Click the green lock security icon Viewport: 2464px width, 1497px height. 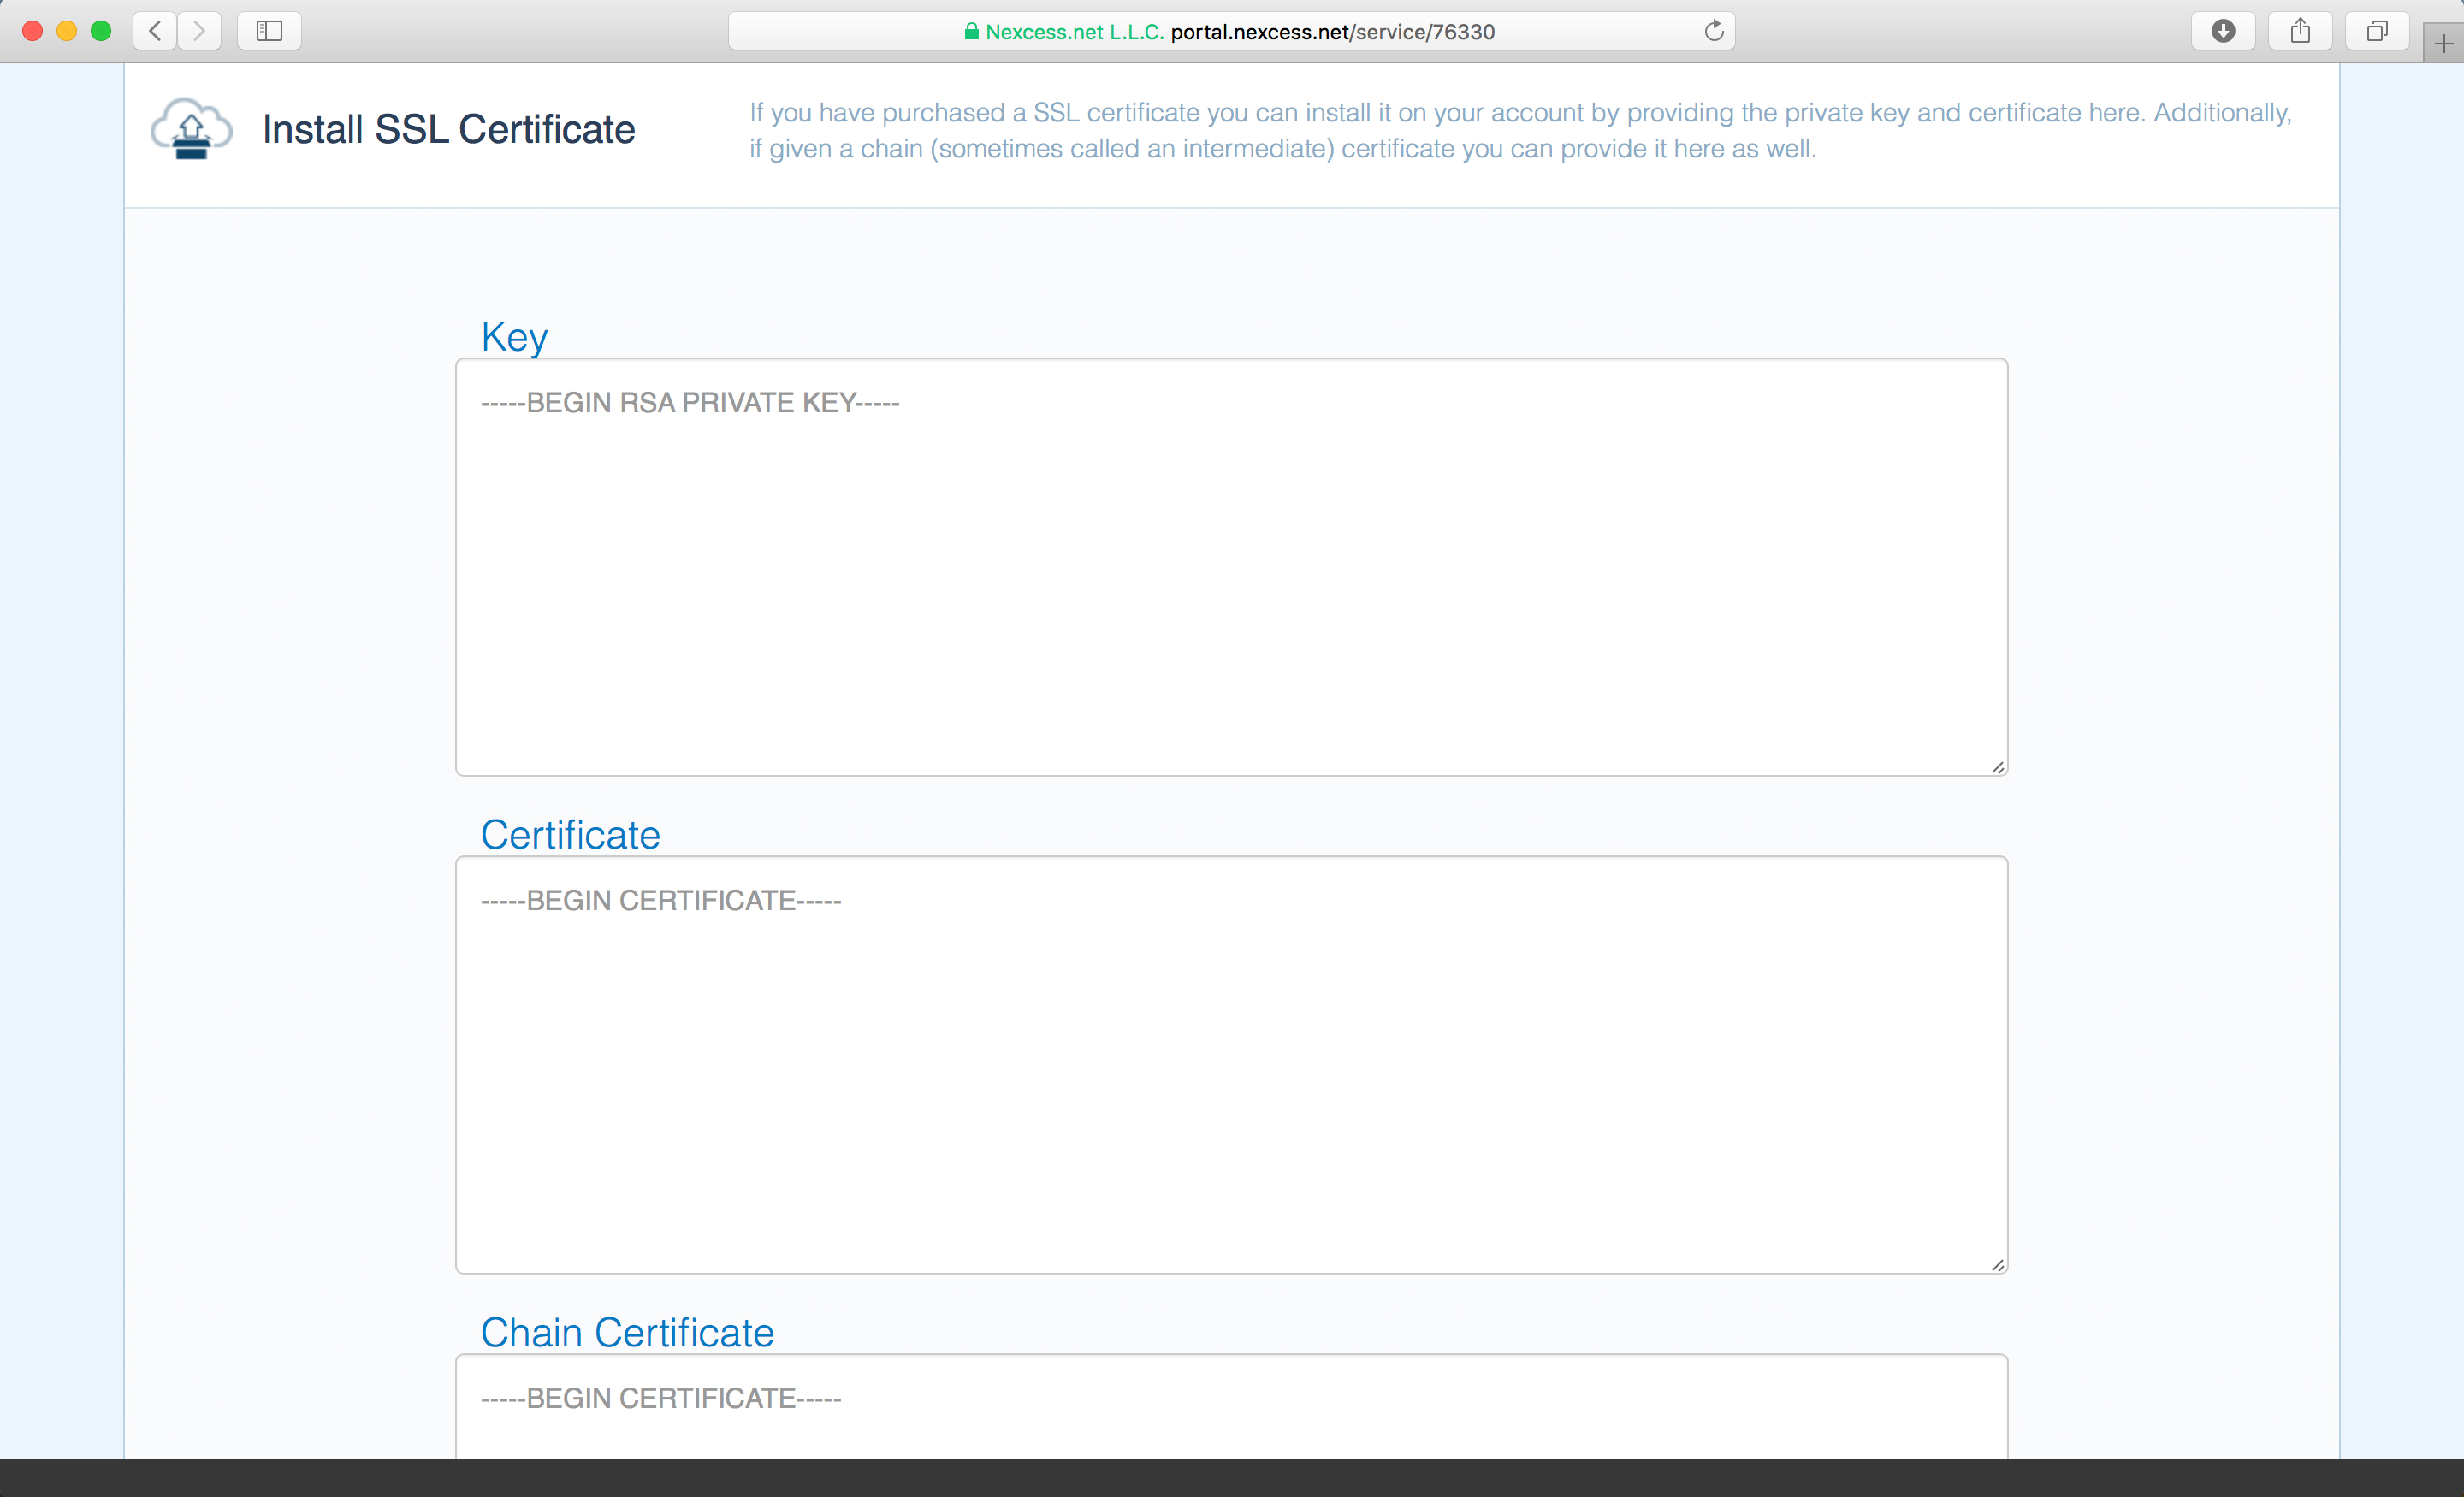coord(971,31)
